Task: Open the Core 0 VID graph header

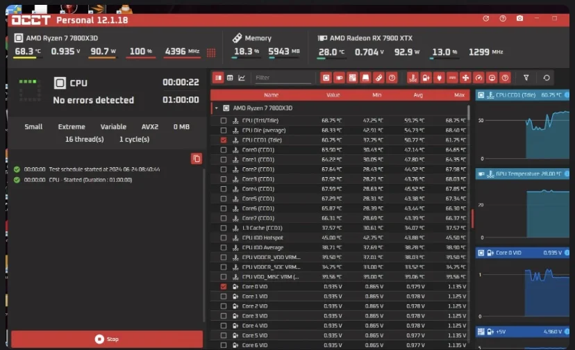Action: (x=522, y=253)
